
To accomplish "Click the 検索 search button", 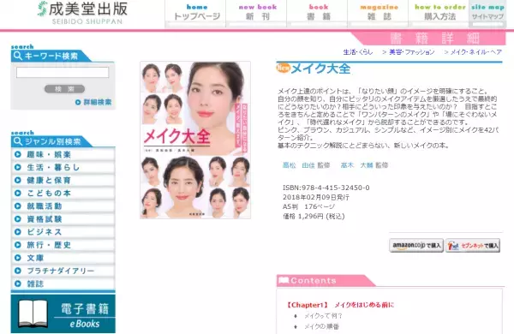I will pyautogui.click(x=64, y=89).
